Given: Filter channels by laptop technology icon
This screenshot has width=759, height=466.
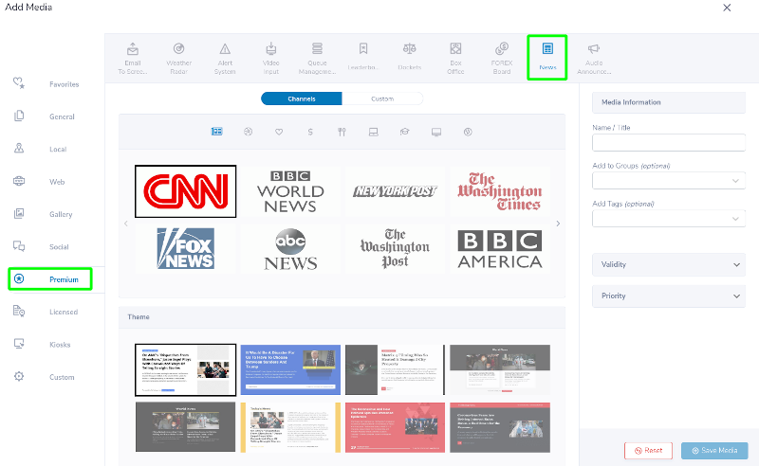Looking at the screenshot, I should coord(373,132).
